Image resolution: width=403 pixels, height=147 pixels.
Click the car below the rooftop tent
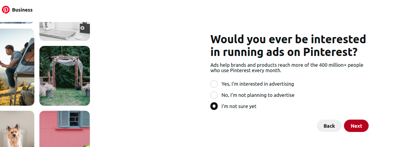(27, 94)
